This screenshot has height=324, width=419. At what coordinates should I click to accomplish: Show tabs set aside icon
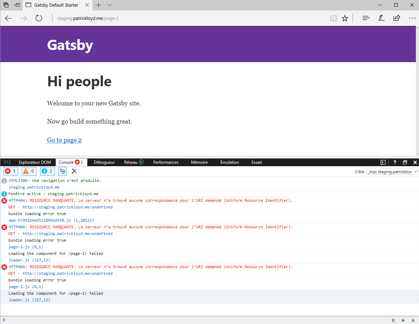(x=6, y=5)
